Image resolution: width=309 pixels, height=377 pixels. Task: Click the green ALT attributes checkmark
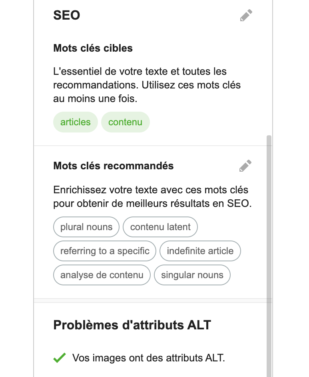(60, 358)
